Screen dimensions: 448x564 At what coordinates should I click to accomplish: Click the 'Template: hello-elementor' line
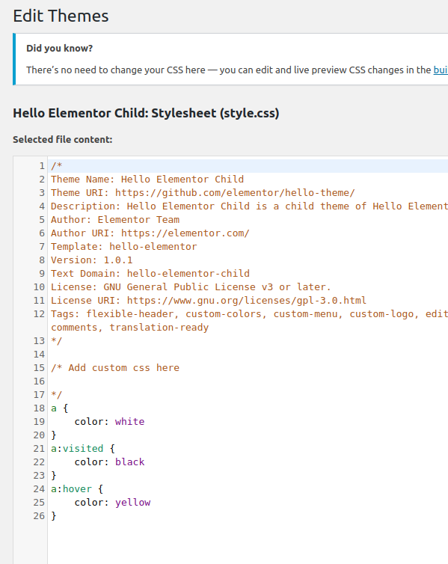(x=123, y=247)
